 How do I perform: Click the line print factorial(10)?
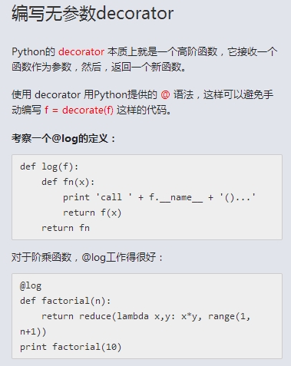(71, 347)
